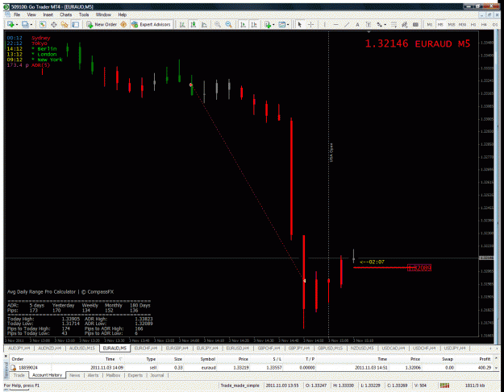Open the Indicators list dropdown
The height and width of the screenshot is (392, 504).
coord(269,24)
